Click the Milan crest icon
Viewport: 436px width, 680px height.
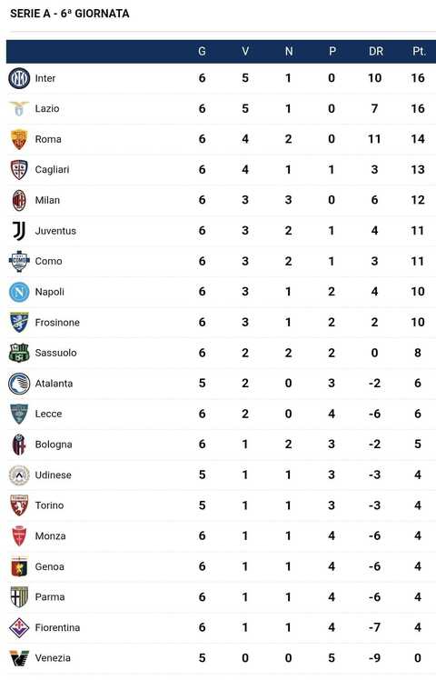pyautogui.click(x=19, y=200)
